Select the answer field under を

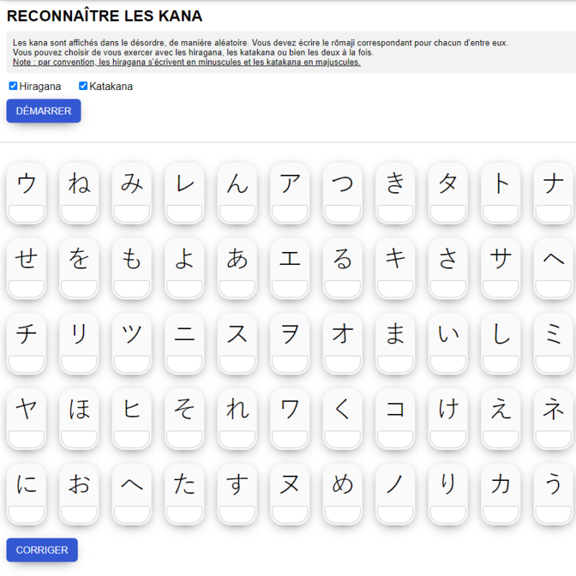[79, 289]
